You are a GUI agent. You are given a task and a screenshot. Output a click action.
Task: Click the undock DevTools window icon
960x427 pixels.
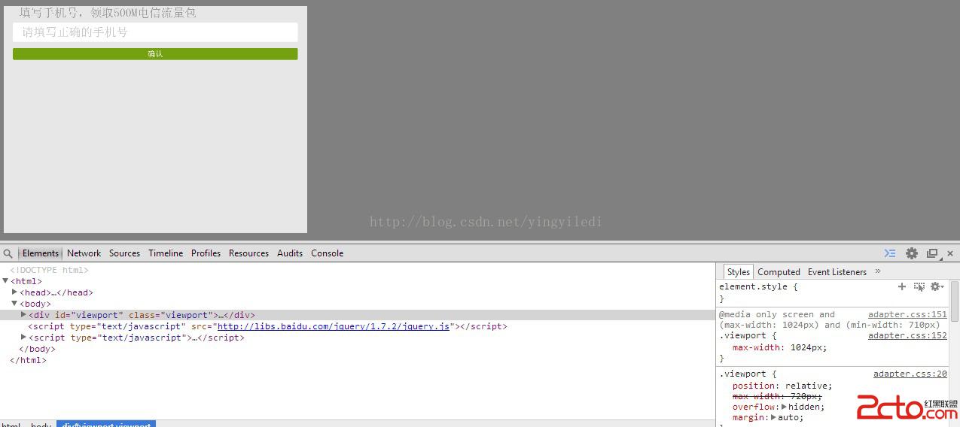point(932,253)
